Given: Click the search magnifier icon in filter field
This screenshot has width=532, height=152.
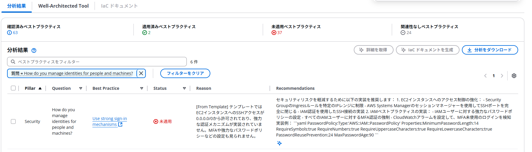Looking at the screenshot, I should tap(13, 62).
